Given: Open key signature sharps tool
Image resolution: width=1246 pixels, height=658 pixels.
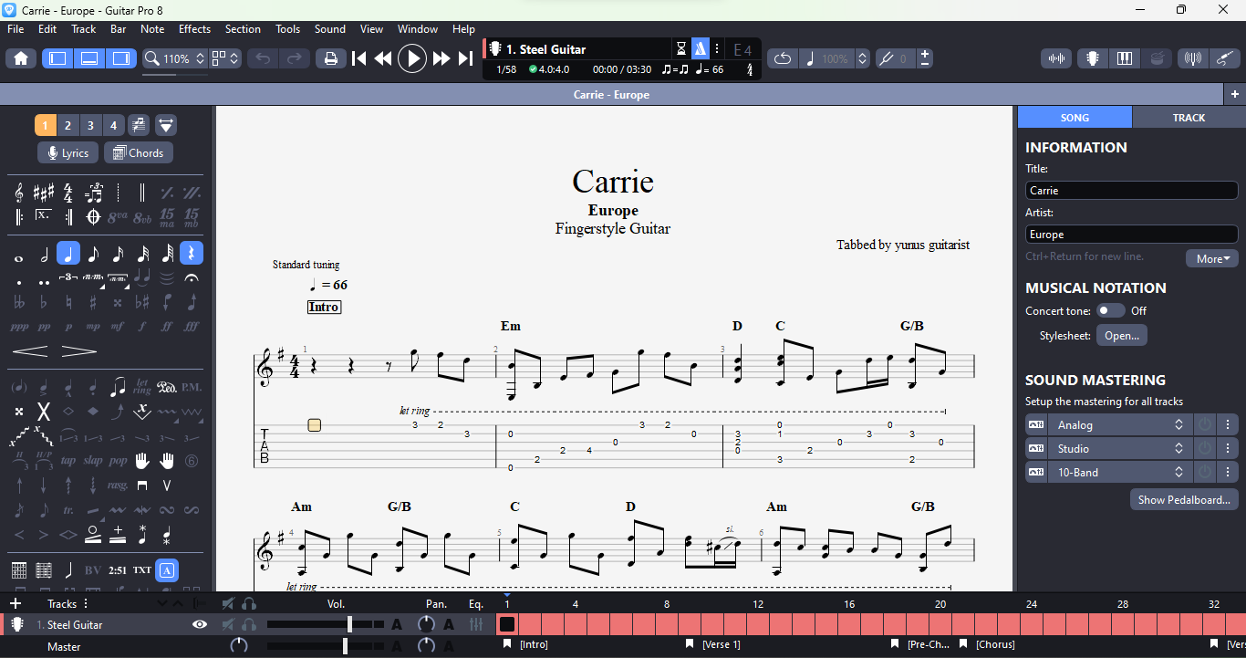Looking at the screenshot, I should pyautogui.click(x=44, y=193).
